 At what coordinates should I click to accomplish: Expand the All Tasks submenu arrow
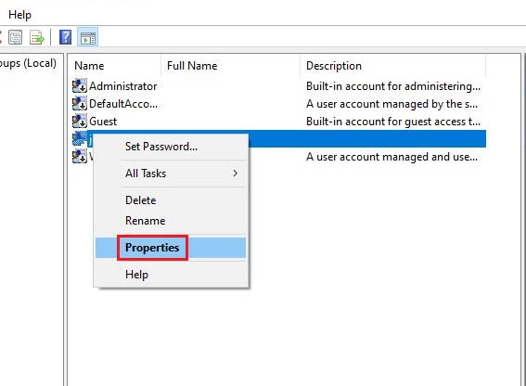235,174
